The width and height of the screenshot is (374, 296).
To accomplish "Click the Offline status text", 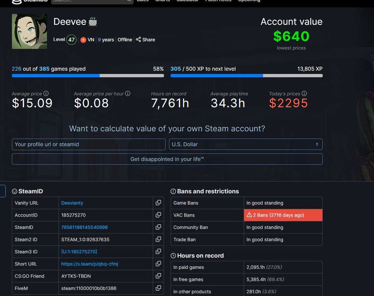I will [125, 40].
